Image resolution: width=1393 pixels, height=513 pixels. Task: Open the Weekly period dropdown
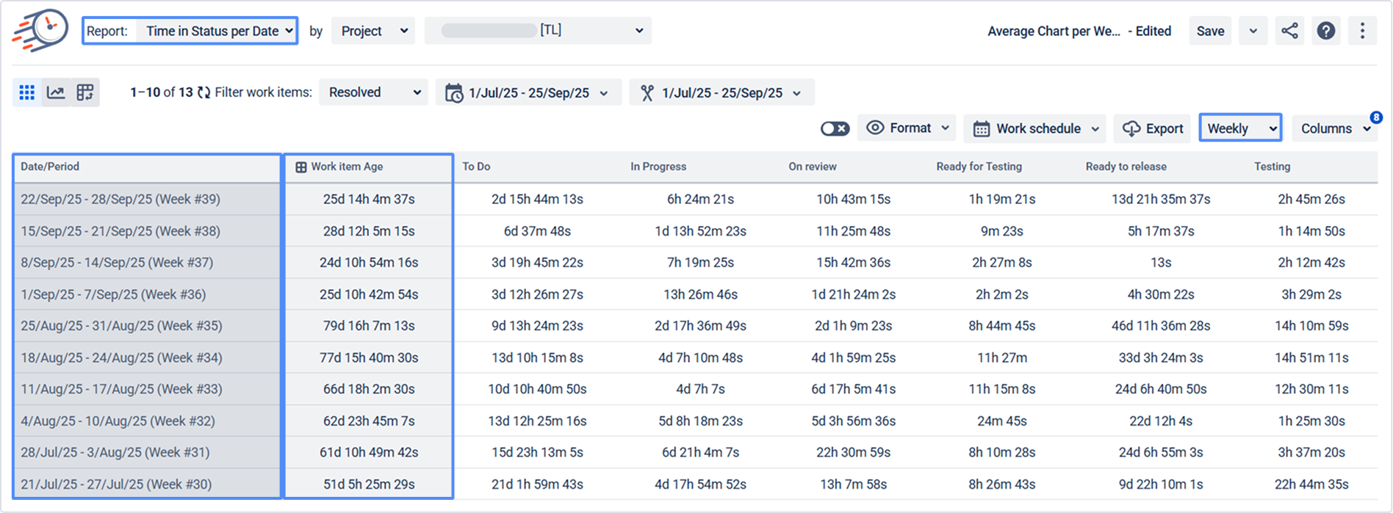[x=1241, y=128]
